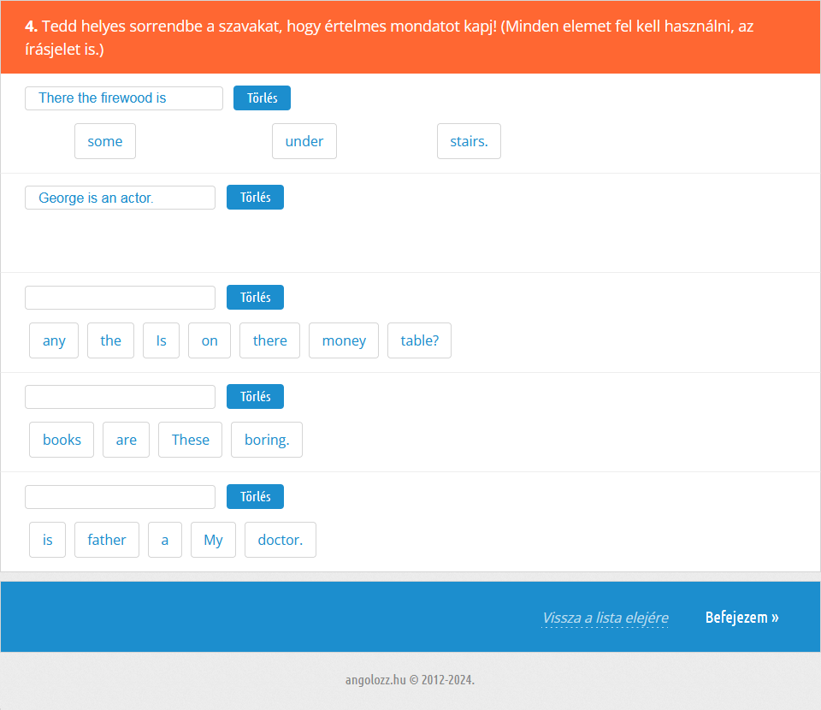This screenshot has width=821, height=710.
Task: Click the 'Is' word tile
Action: [161, 340]
